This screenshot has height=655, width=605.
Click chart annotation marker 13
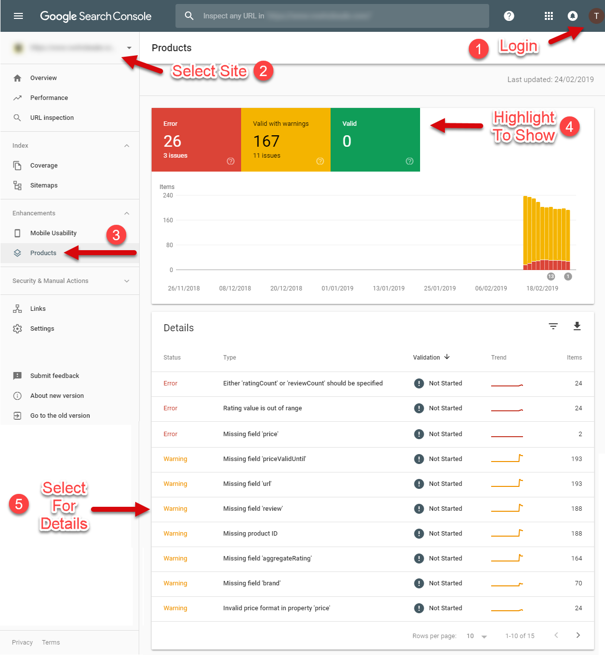pos(551,277)
